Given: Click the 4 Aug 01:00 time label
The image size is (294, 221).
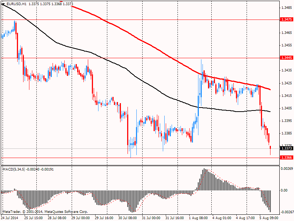Looking at the screenshot, I should point(222,218).
